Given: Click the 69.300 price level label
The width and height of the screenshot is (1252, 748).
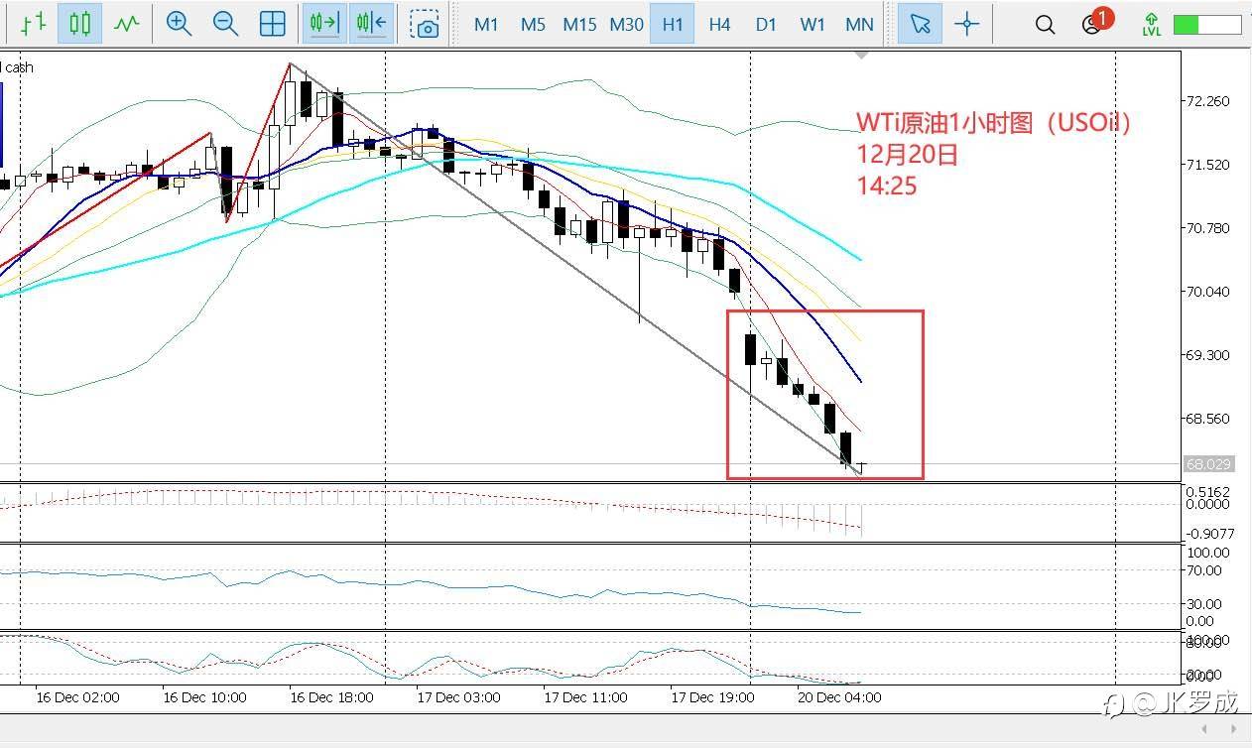Looking at the screenshot, I should pos(1207,355).
